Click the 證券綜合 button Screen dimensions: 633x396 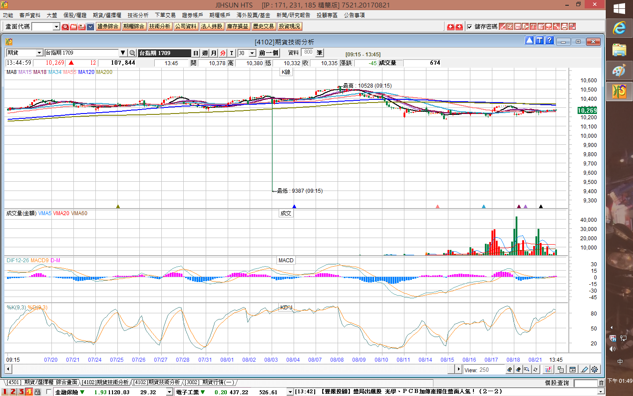(108, 26)
